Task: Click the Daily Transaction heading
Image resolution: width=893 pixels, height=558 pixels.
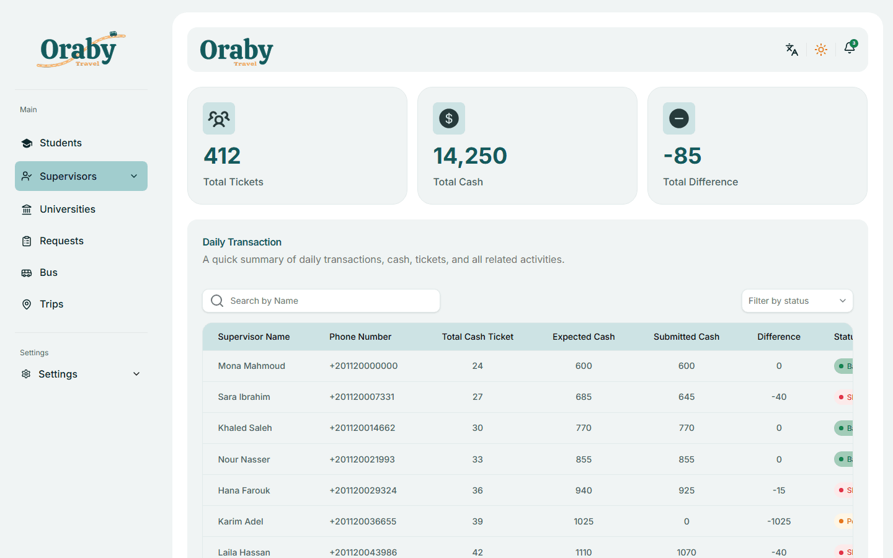Action: [242, 242]
